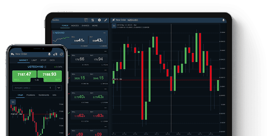
Task: Open the 5m timeframe selector on tablet chart
Action: point(114,26)
